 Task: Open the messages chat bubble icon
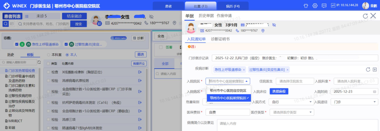[x=324, y=6]
